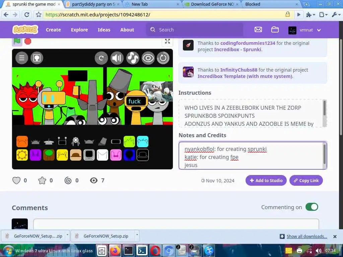Screen dimensions: 343x257
Task: Open Incredibox - Sprunki project link
Action: (x=237, y=50)
